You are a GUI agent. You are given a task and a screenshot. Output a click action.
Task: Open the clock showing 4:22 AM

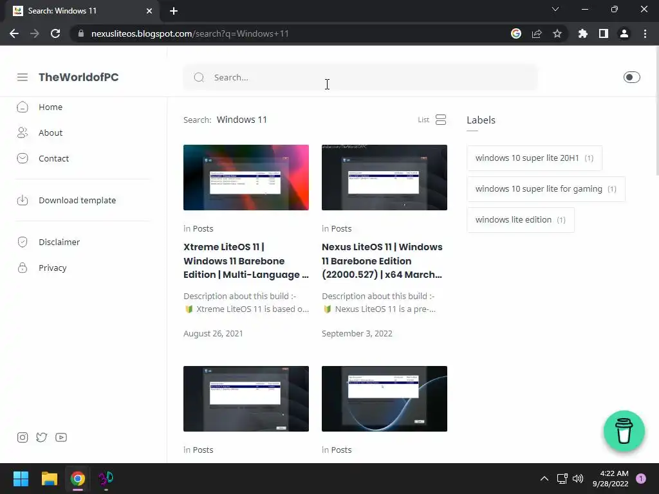tap(611, 479)
